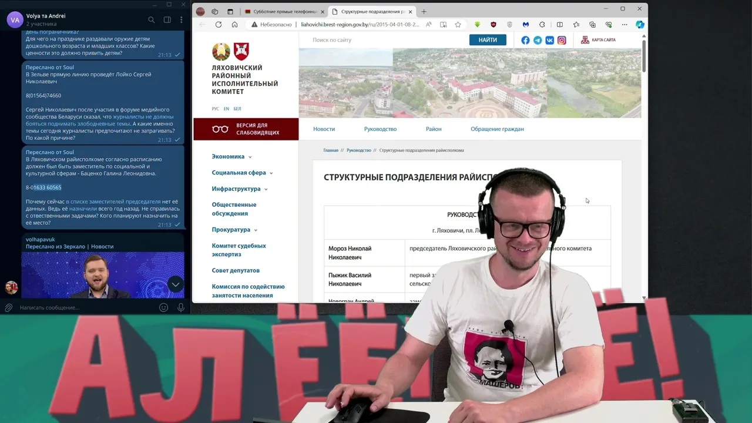Open the site's Telegram channel
The image size is (752, 423).
point(538,40)
